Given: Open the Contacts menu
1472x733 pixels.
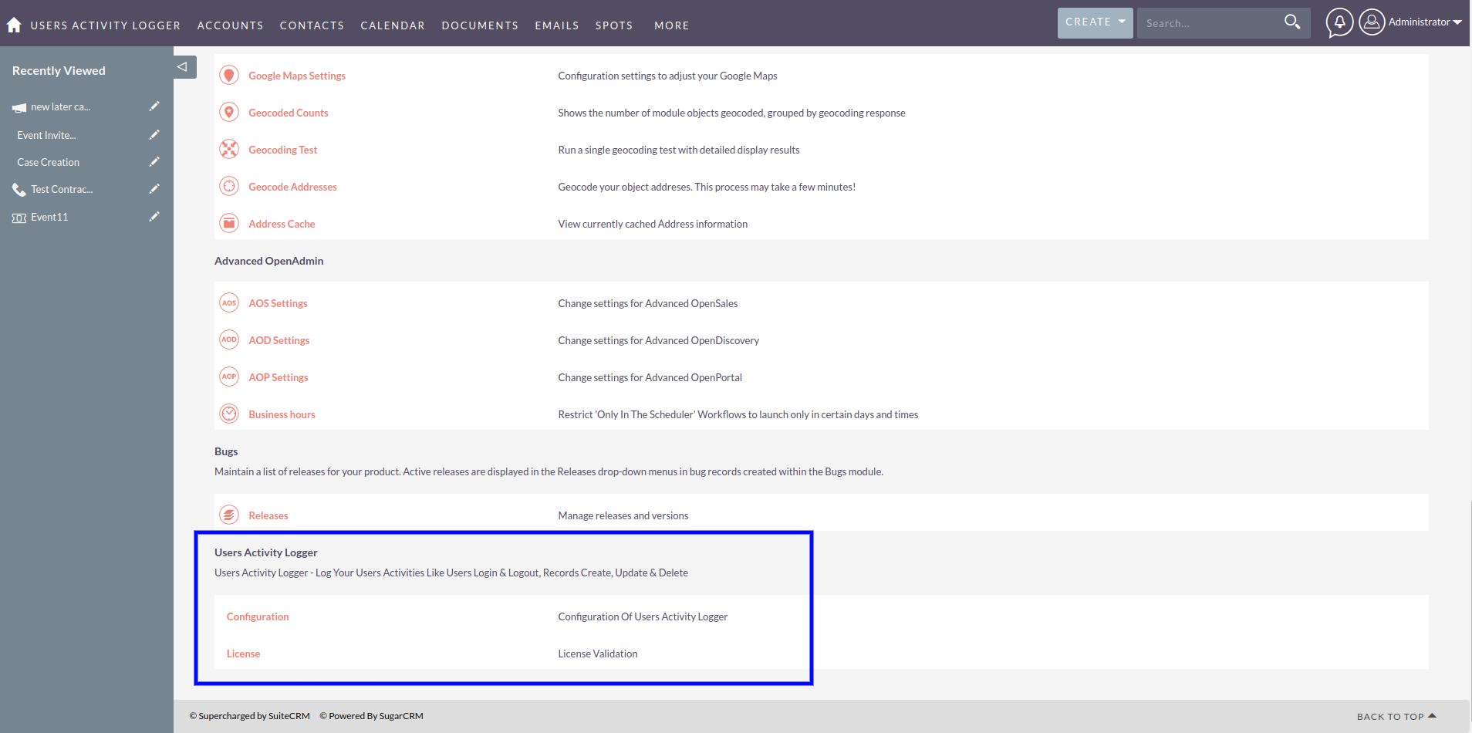Looking at the screenshot, I should (x=312, y=25).
